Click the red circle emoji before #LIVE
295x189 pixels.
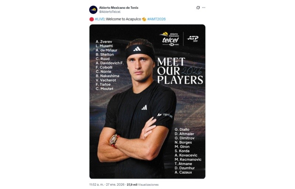pos(91,19)
